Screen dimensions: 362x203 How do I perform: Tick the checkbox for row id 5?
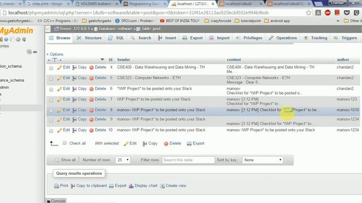(51, 79)
